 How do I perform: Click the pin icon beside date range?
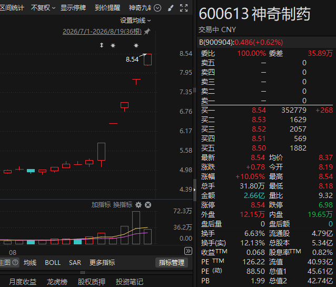coord(147,32)
